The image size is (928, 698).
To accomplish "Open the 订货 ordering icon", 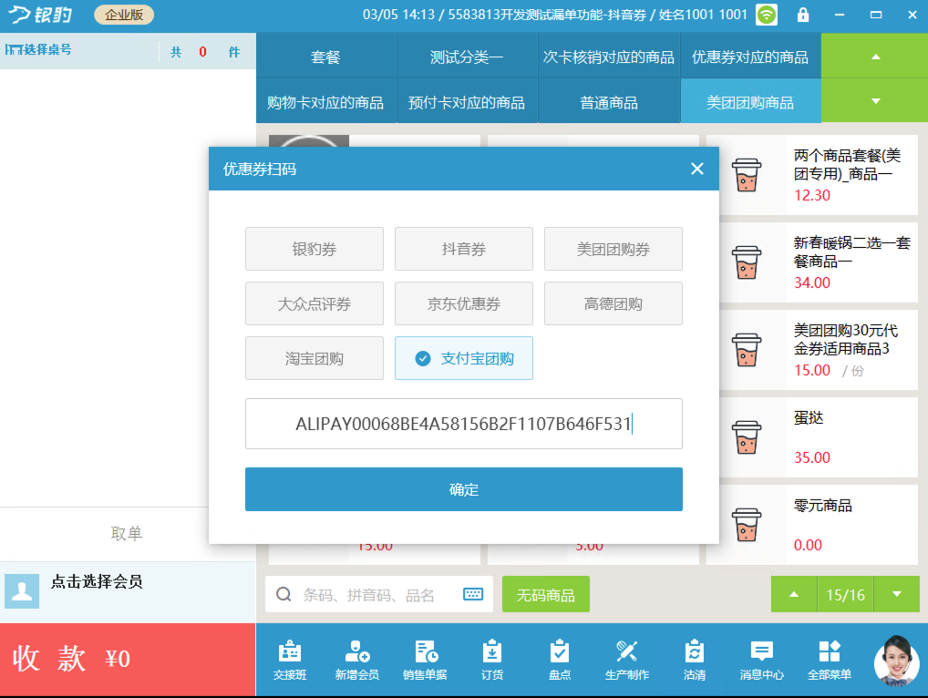I will click(491, 658).
